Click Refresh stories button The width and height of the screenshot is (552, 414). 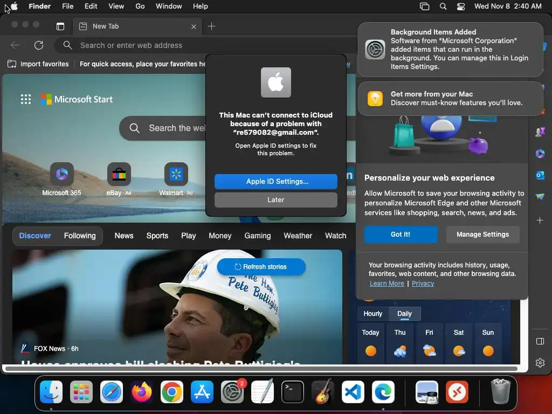tap(261, 267)
